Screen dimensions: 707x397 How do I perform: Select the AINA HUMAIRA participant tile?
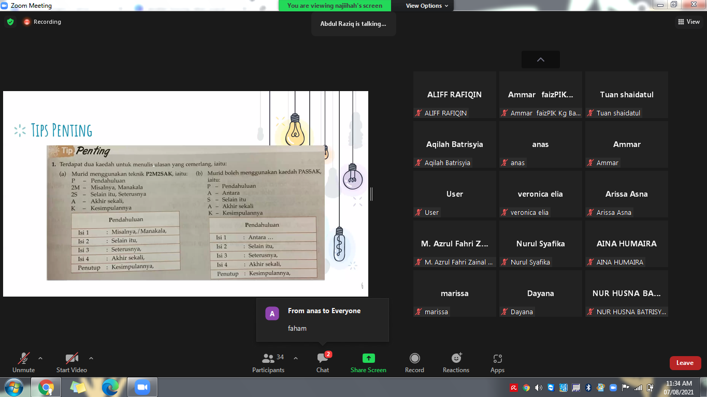[x=626, y=244]
